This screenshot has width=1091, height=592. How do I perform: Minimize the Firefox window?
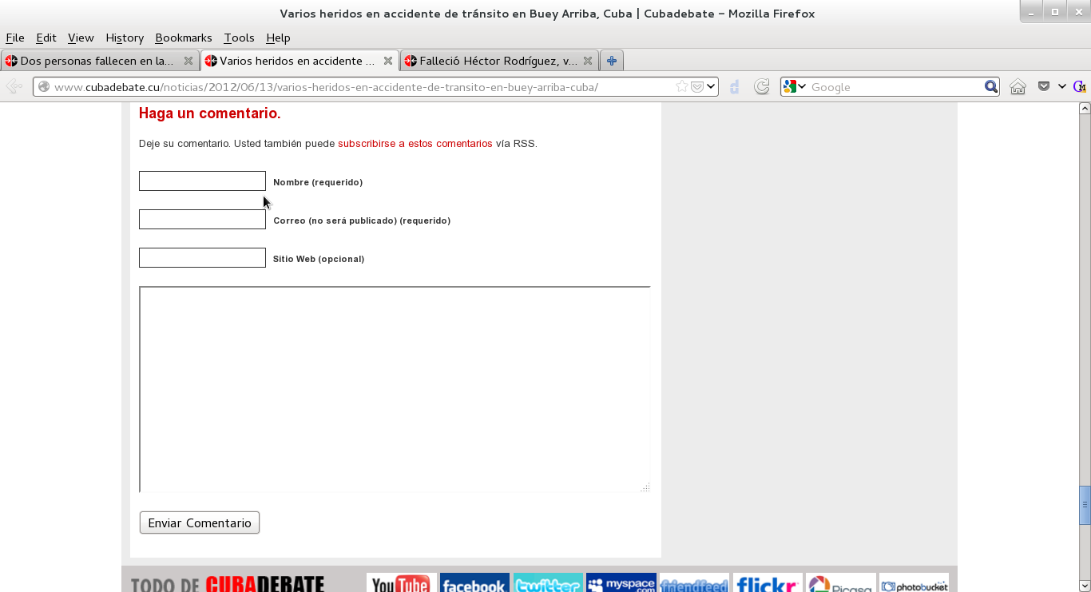click(1033, 12)
